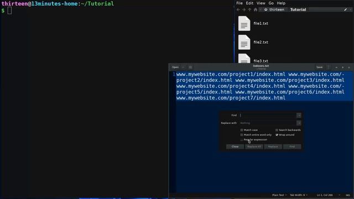Click terminal prompt cursor line

point(9,11)
